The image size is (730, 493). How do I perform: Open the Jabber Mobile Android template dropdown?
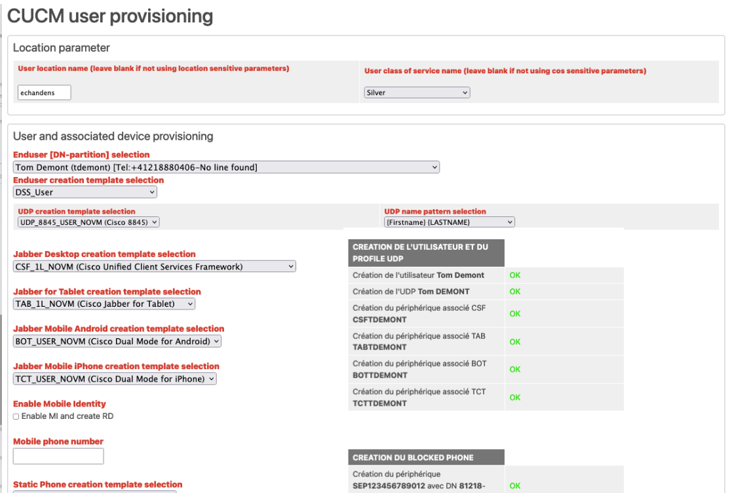[117, 342]
